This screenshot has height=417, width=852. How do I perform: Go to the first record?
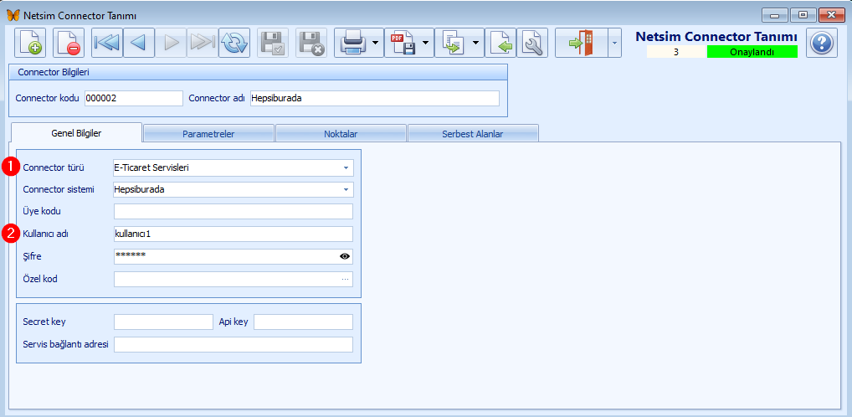[107, 43]
